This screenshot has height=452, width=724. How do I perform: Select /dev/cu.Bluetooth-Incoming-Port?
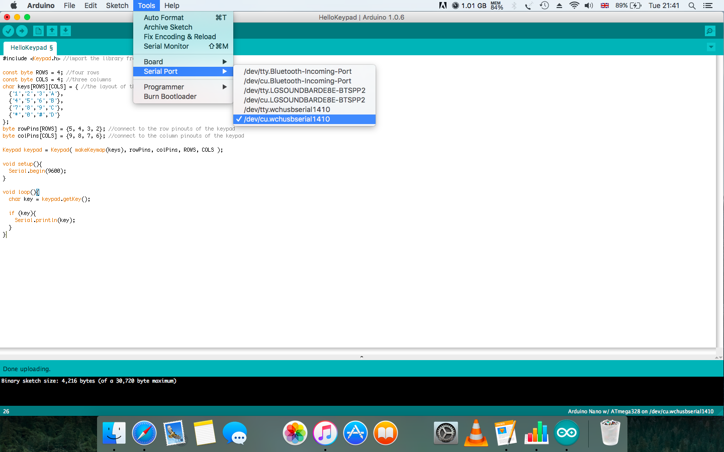(x=305, y=81)
